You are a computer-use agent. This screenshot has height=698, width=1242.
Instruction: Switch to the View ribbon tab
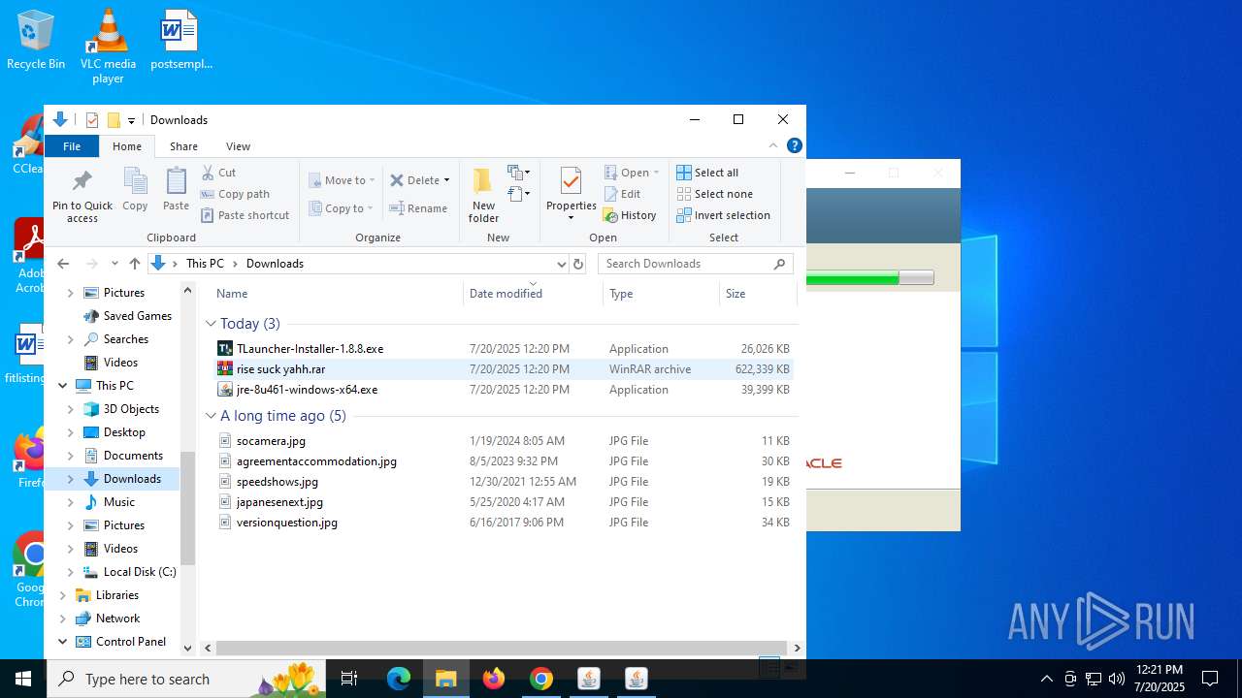238,146
